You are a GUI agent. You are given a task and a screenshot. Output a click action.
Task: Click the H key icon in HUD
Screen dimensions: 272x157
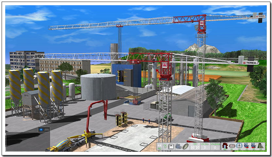[x=171, y=147]
